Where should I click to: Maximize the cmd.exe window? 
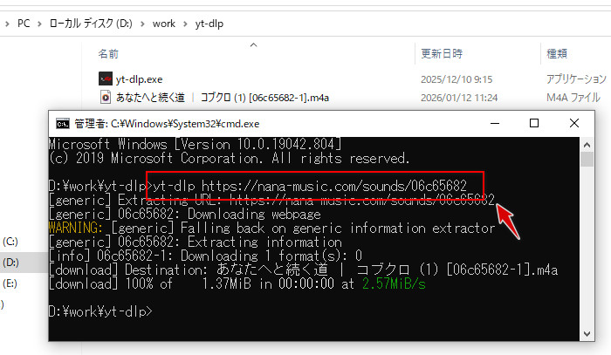coord(534,123)
